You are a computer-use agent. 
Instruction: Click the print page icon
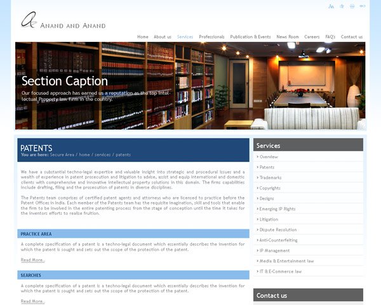352,6
